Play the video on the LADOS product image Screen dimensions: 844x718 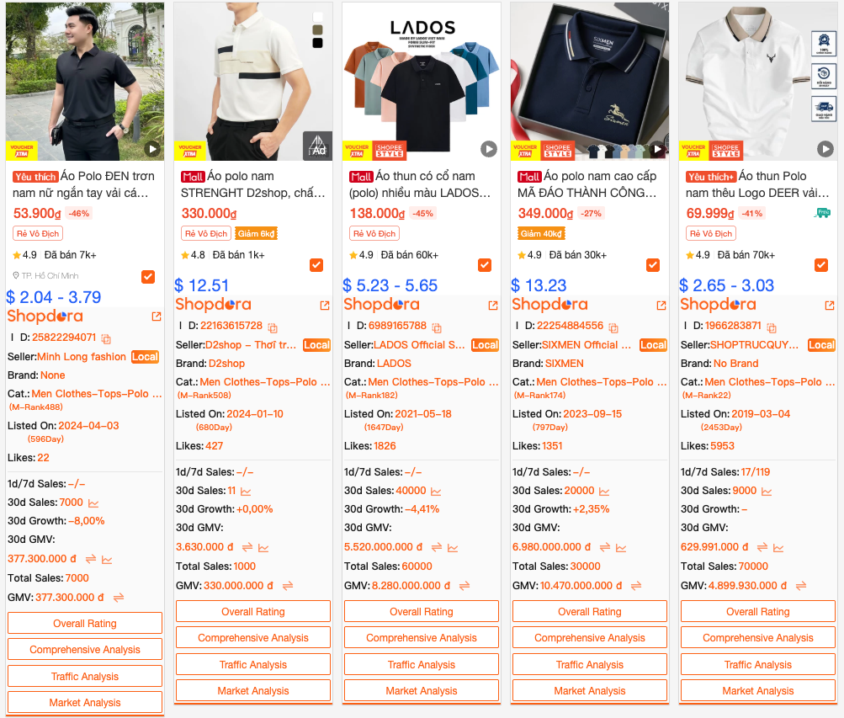point(489,149)
